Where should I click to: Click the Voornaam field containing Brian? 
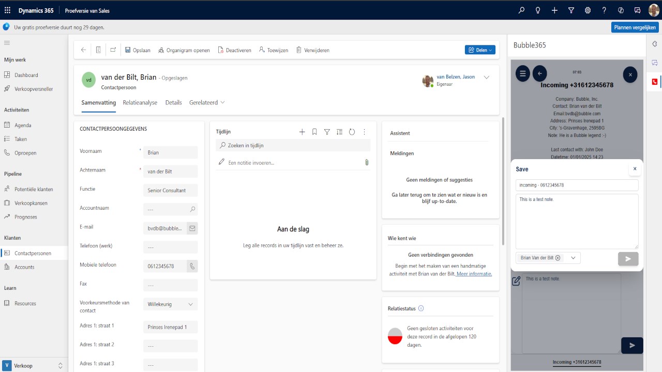click(x=171, y=152)
